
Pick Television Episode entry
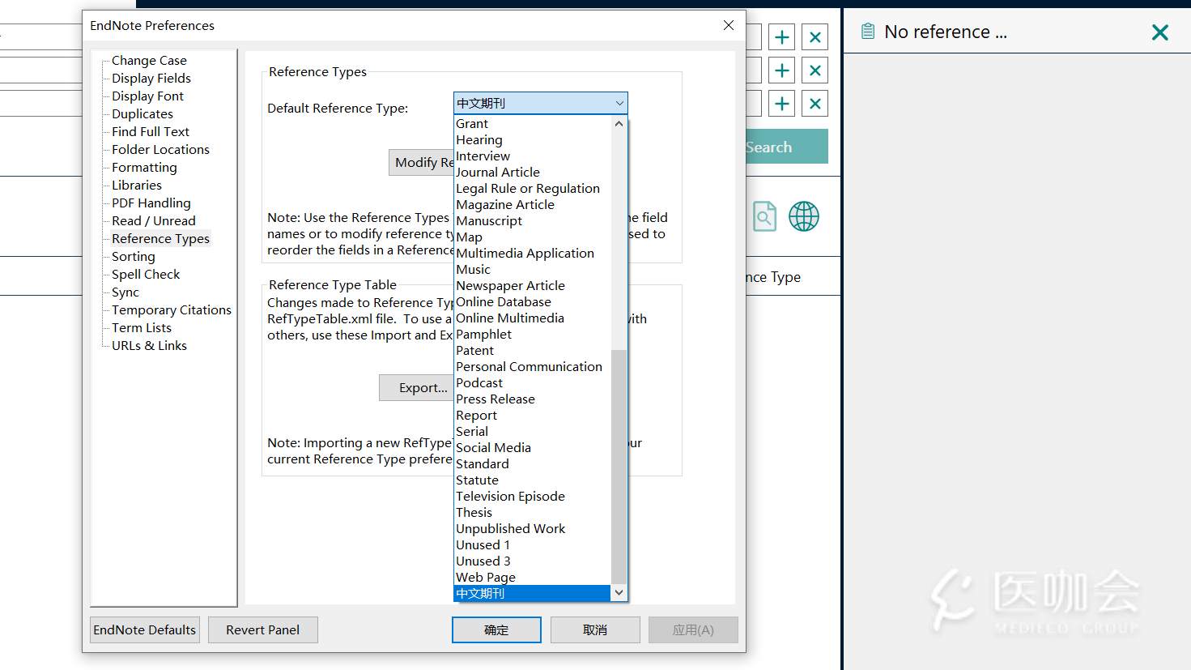532,497
